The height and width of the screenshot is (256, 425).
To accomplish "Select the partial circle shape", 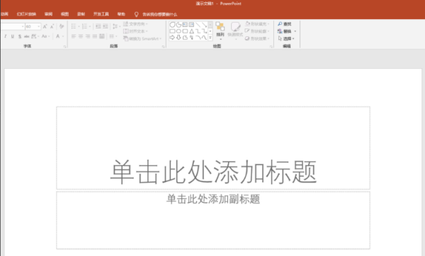I will tap(178, 25).
